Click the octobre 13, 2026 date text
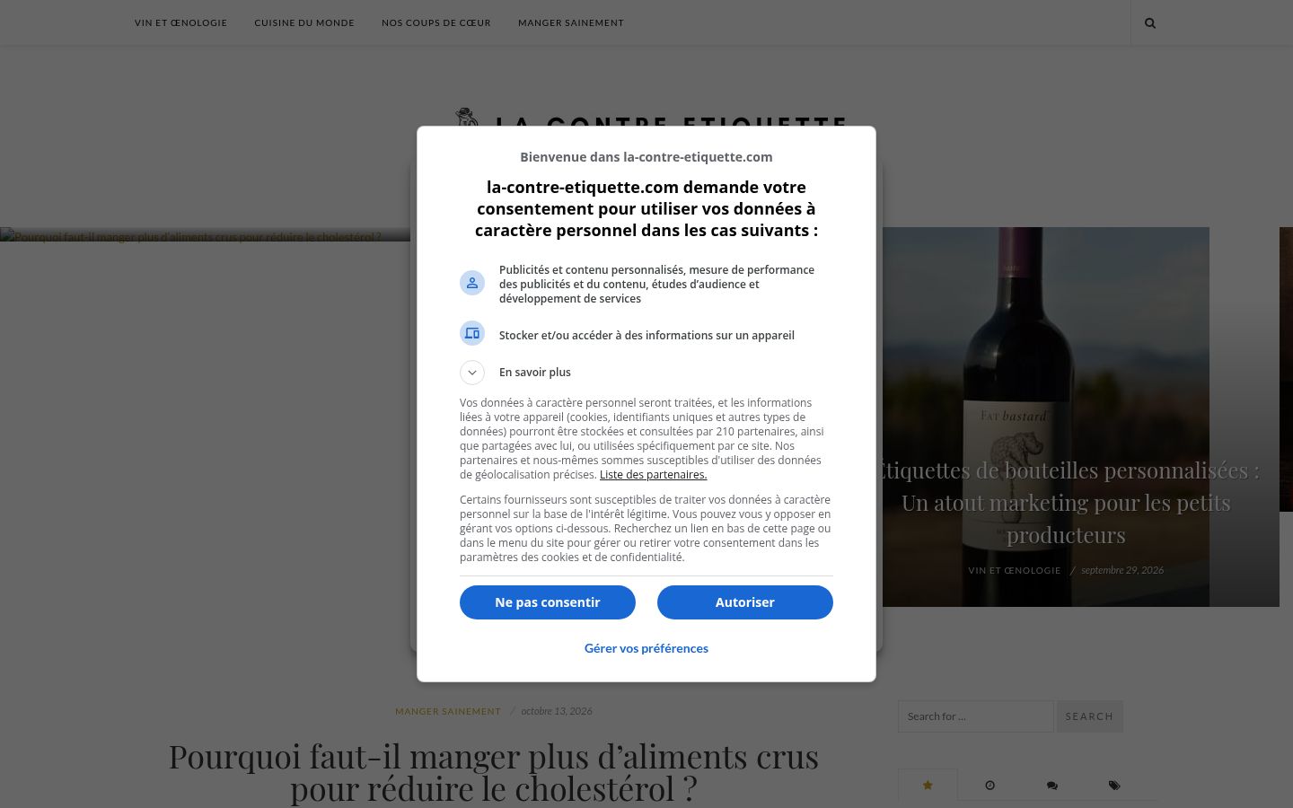This screenshot has height=808, width=1293. pos(557,711)
